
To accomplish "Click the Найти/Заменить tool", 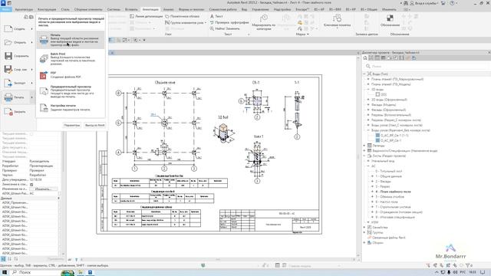I will pos(225,28).
